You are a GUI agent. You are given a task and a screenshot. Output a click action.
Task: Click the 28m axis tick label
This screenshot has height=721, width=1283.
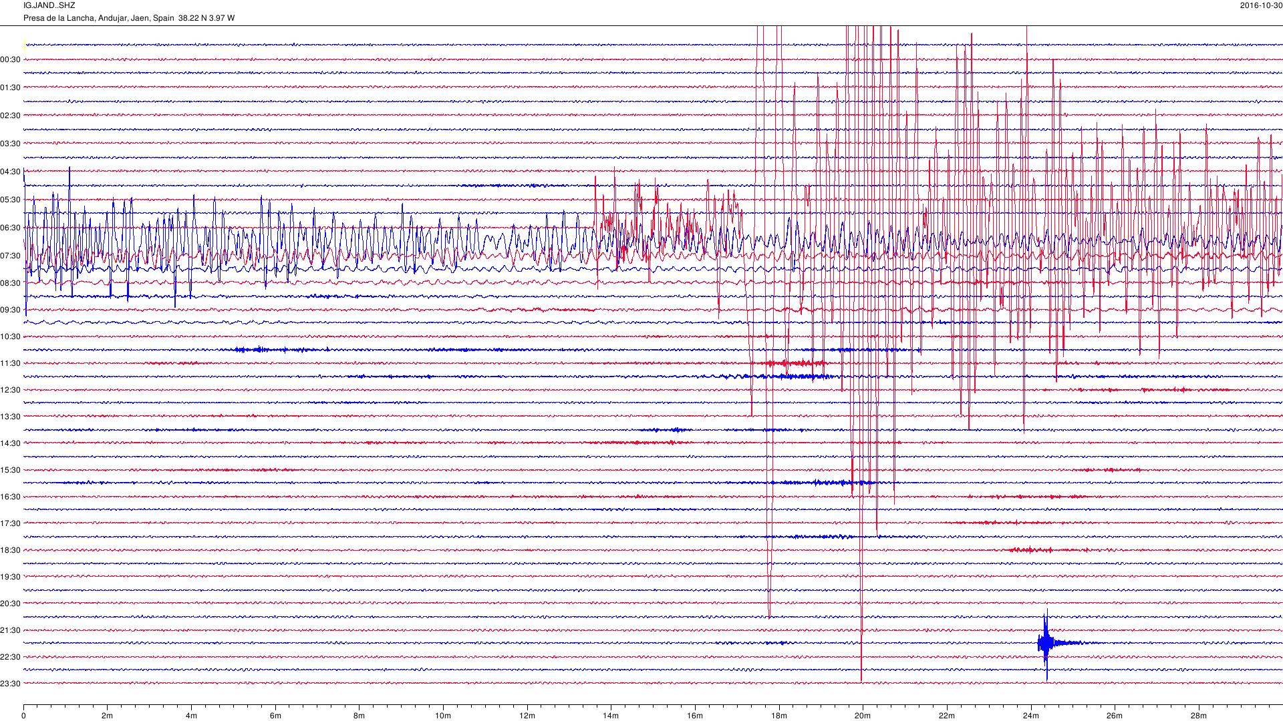[1199, 716]
